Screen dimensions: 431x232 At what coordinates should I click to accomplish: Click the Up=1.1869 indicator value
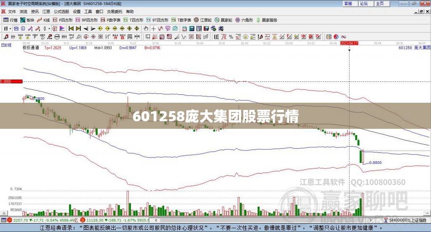tap(78, 48)
